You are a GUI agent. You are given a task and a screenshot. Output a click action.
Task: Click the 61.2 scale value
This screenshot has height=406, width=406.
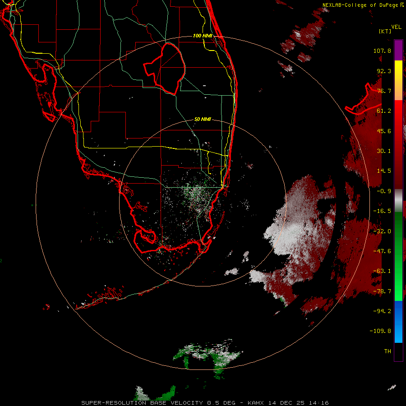(384, 111)
